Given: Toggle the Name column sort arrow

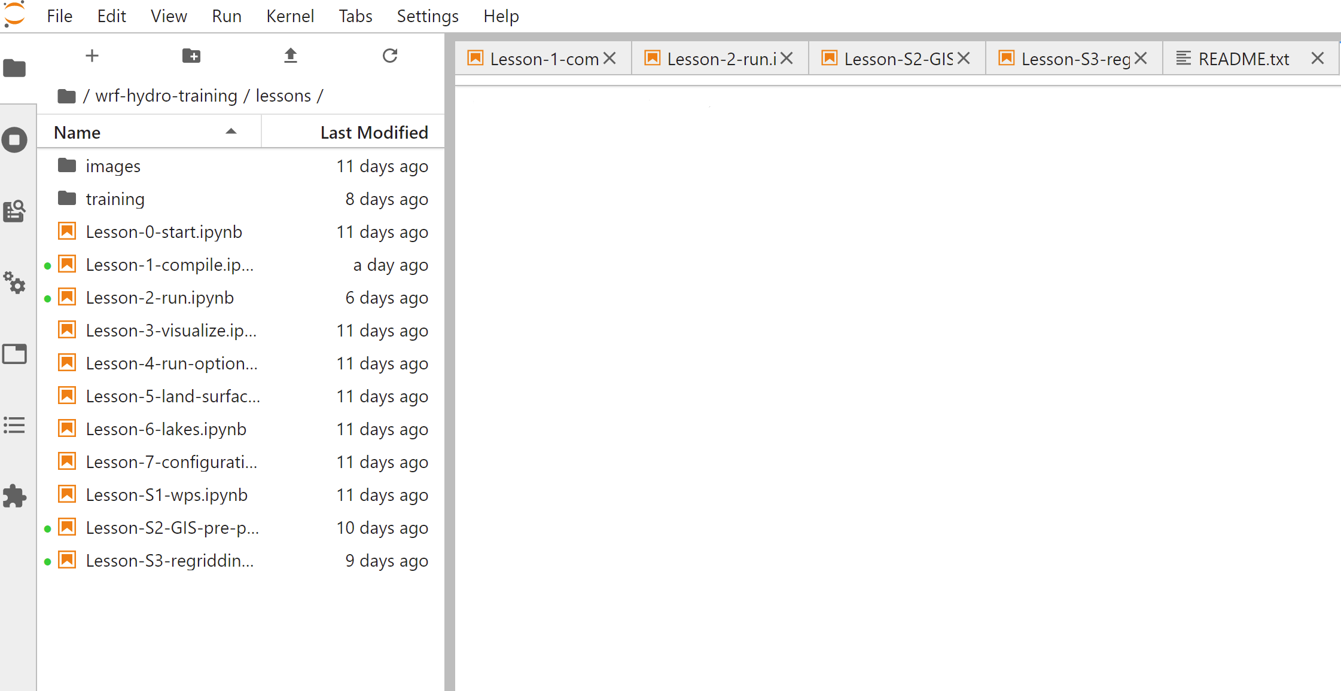Looking at the screenshot, I should (231, 132).
